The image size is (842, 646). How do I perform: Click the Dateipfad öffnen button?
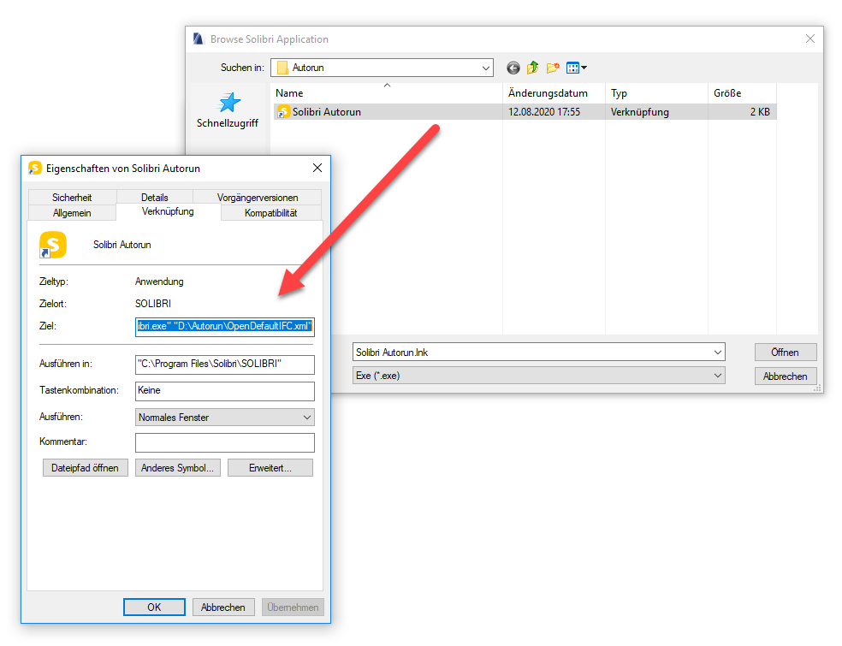[x=85, y=468]
